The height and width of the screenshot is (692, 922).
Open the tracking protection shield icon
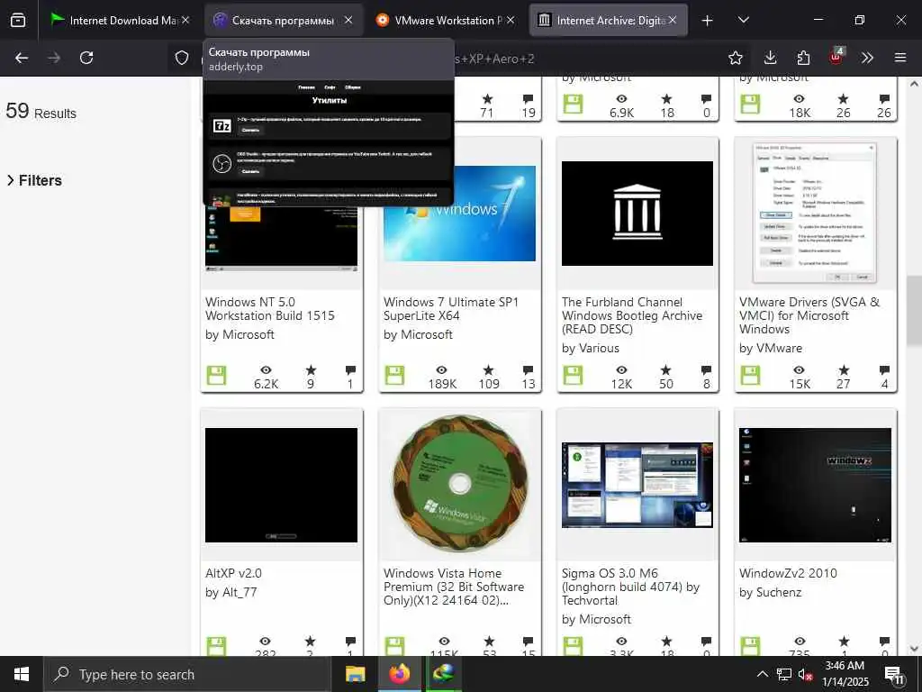pos(182,58)
